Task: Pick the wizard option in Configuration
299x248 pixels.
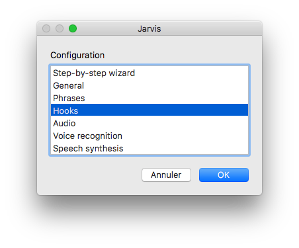Action: point(149,73)
